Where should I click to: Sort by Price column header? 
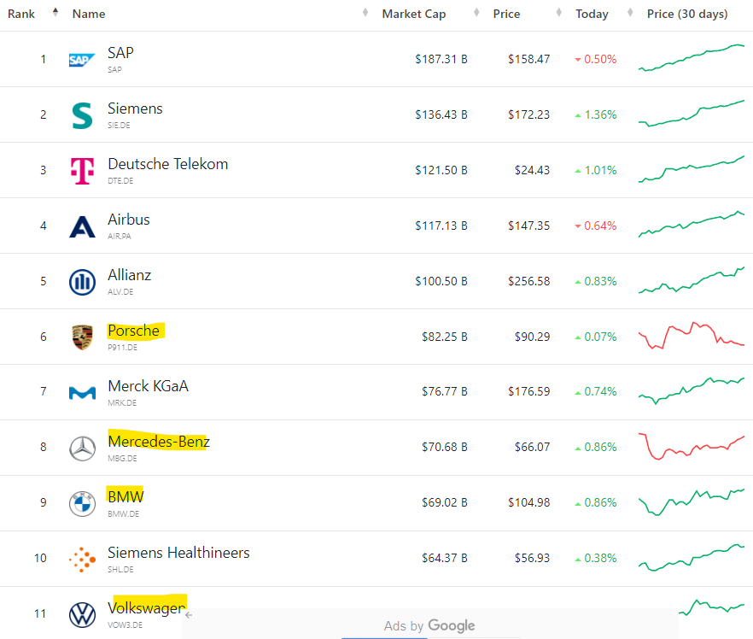(x=506, y=15)
